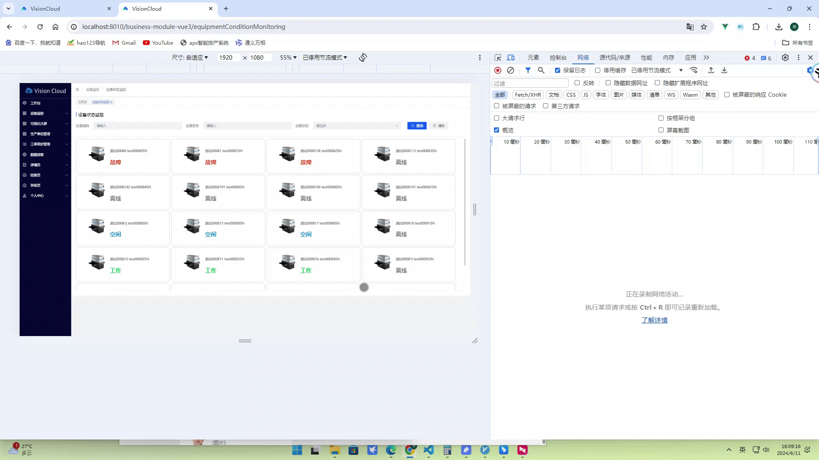The width and height of the screenshot is (819, 460).
Task: Expand 设备监控 sidebar menu
Action: 45,113
